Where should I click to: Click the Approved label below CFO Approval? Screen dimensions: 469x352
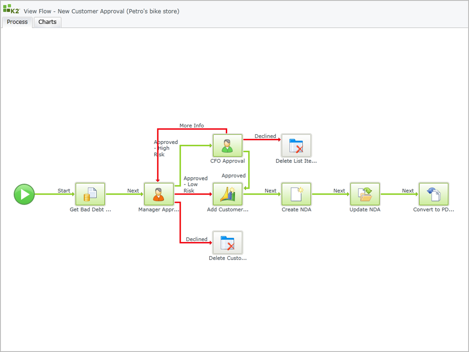(x=234, y=175)
